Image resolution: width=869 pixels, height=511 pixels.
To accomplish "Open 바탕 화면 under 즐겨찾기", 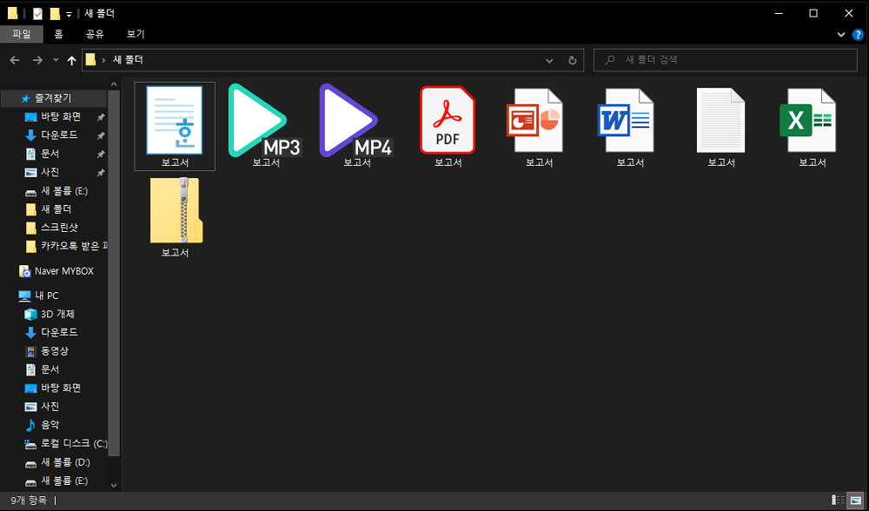I will point(61,116).
